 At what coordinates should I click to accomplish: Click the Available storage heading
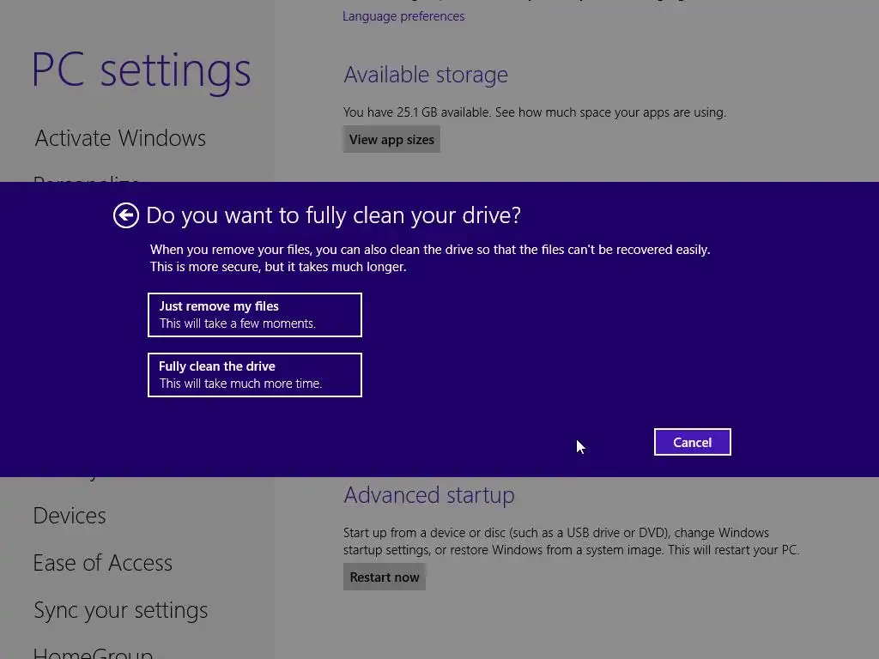pyautogui.click(x=426, y=76)
